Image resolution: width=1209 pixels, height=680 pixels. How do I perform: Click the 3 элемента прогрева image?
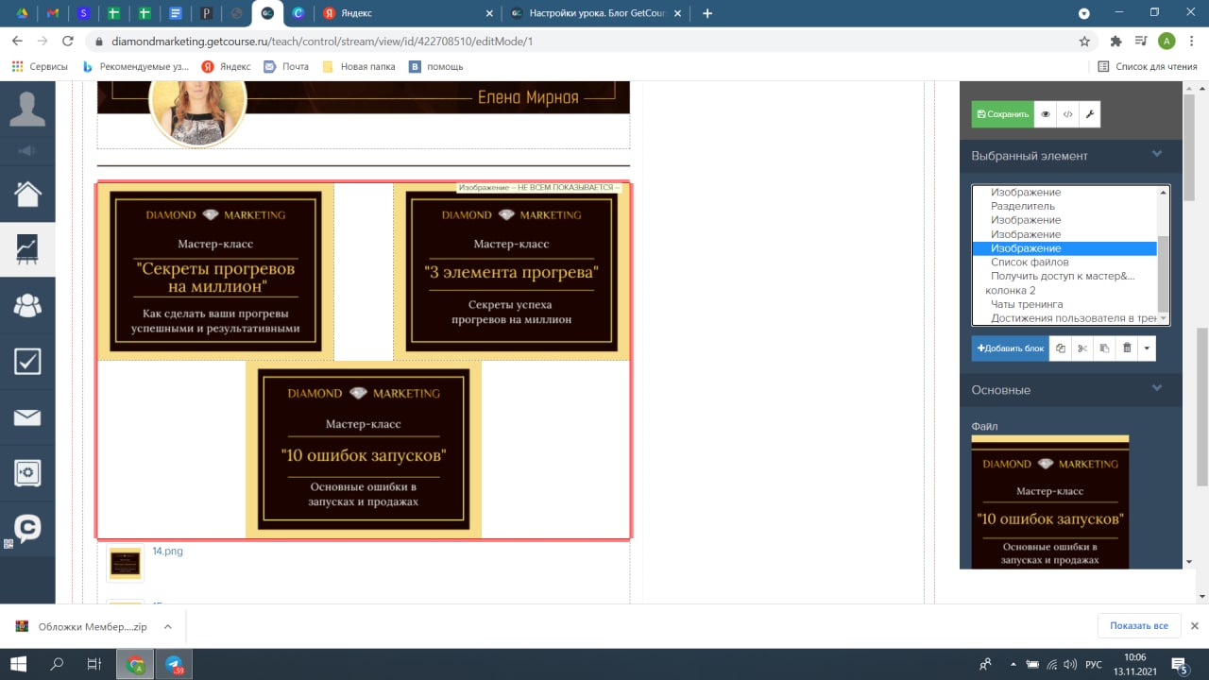coord(511,272)
